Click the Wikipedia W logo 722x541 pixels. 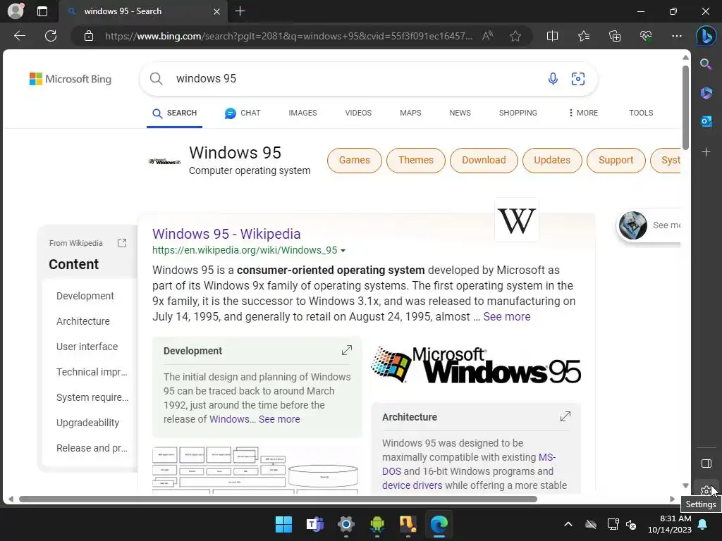click(x=517, y=220)
